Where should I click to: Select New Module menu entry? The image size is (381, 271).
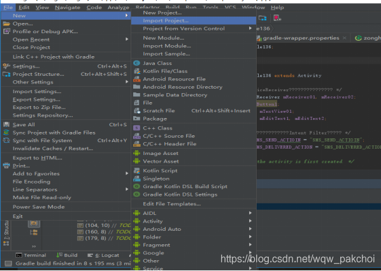[194, 38]
